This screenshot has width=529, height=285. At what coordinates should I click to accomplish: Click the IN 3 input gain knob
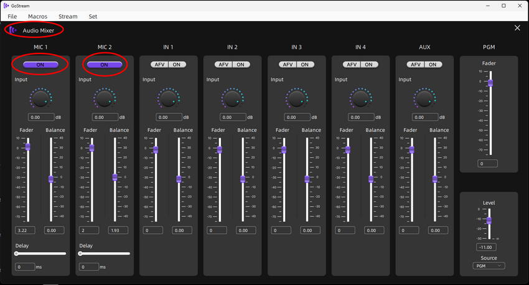pyautogui.click(x=296, y=98)
